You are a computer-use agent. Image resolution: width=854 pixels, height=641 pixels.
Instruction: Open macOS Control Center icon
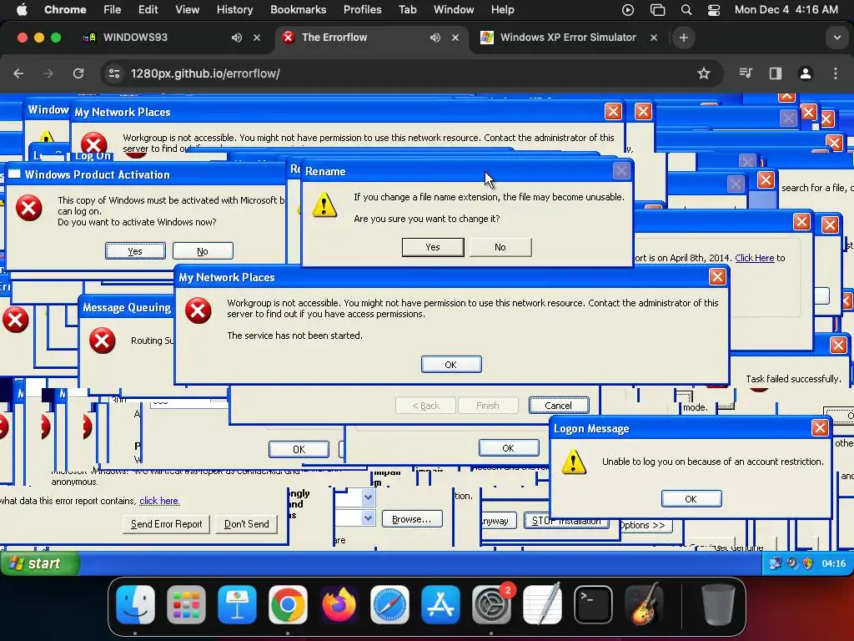point(714,10)
